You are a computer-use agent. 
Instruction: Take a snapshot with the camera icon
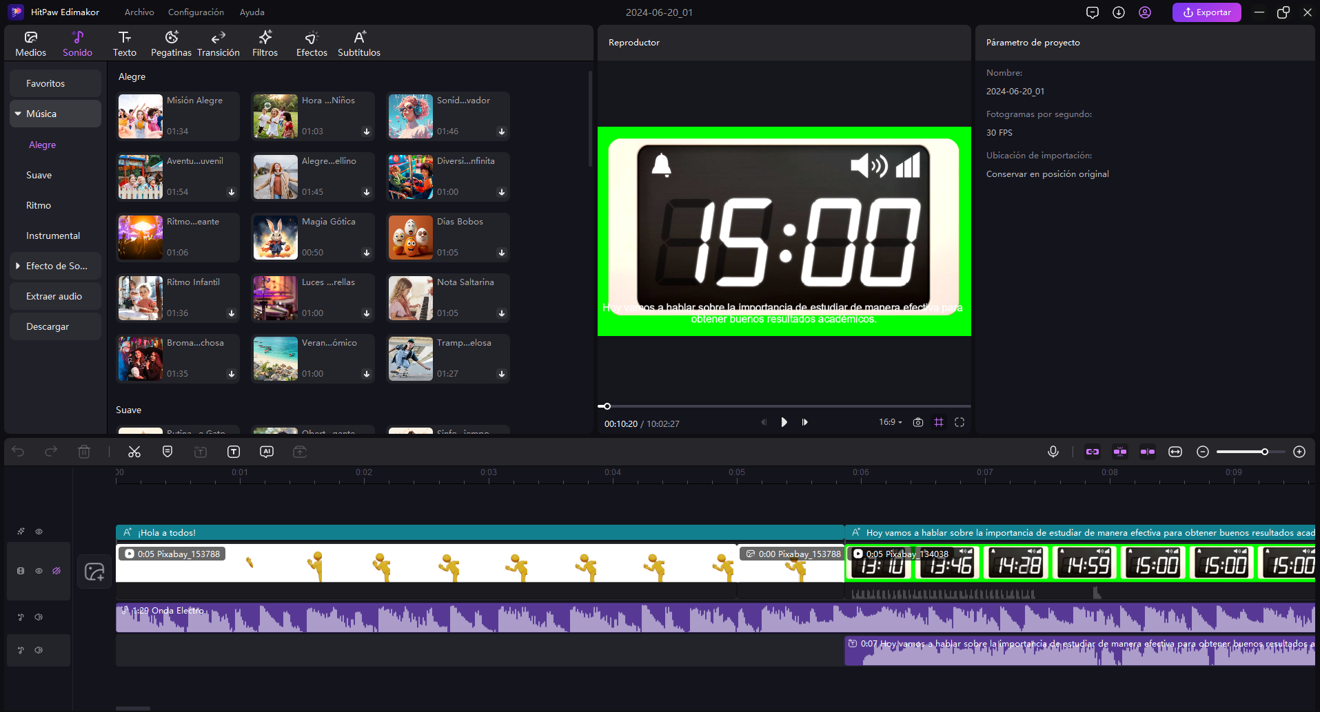coord(917,422)
